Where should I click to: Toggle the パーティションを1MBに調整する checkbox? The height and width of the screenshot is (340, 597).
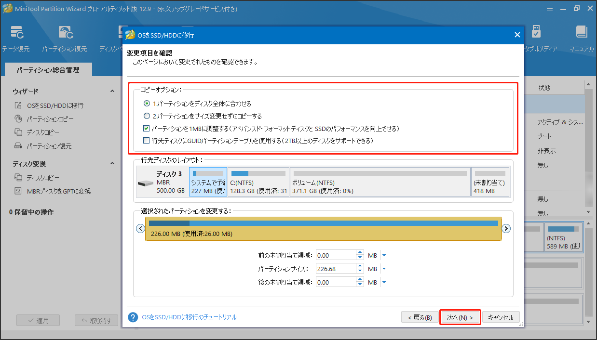click(147, 129)
